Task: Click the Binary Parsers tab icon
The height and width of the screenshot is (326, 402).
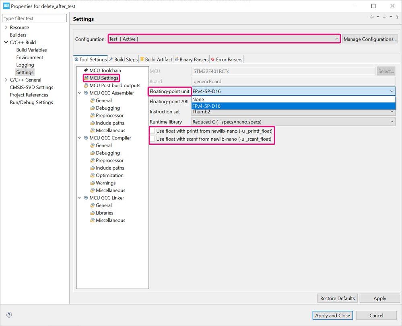Action: click(177, 59)
